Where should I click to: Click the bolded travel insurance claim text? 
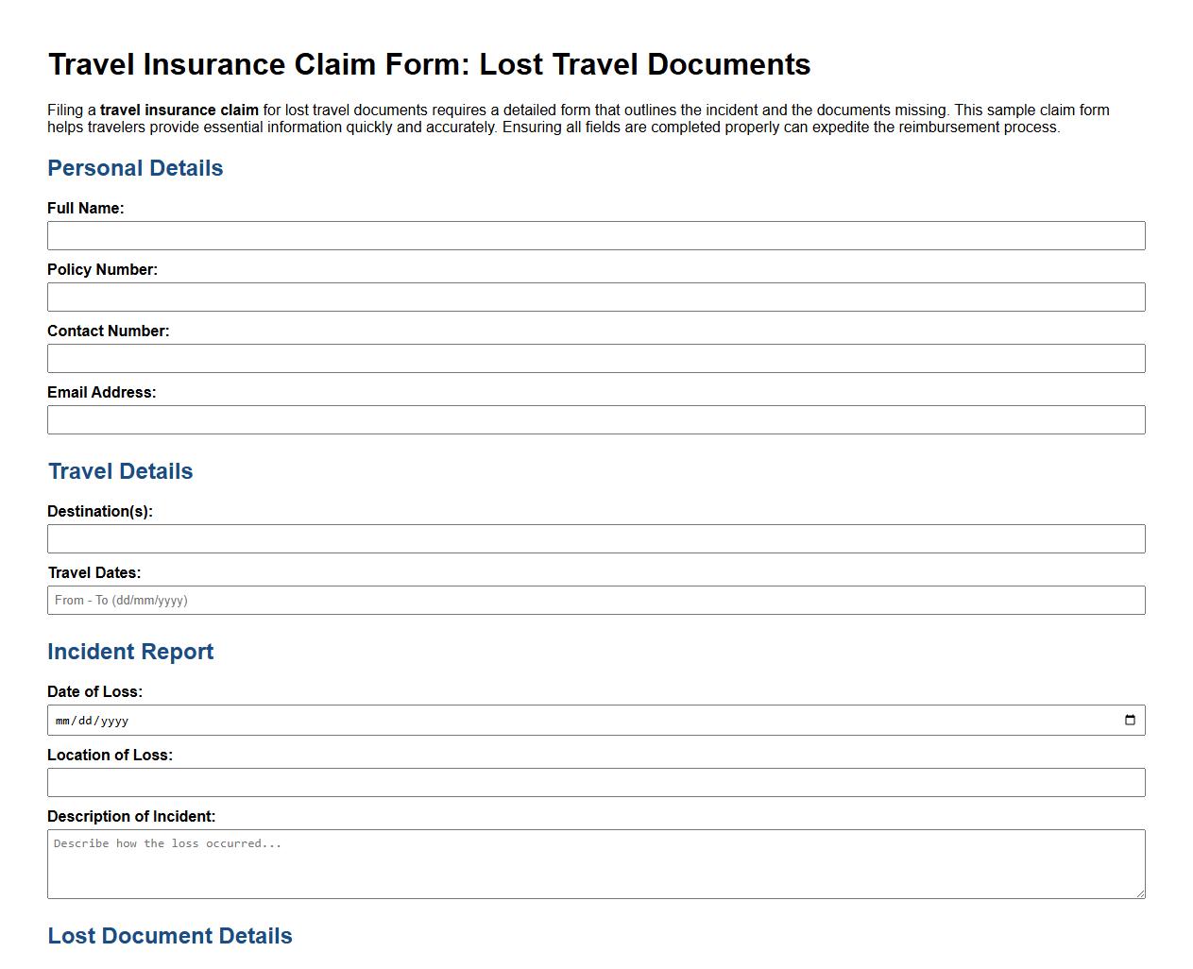(x=179, y=110)
